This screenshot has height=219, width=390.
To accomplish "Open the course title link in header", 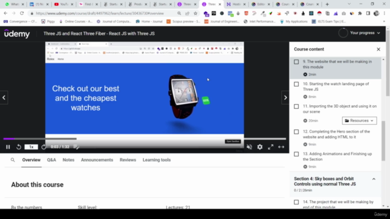I will [x=99, y=33].
